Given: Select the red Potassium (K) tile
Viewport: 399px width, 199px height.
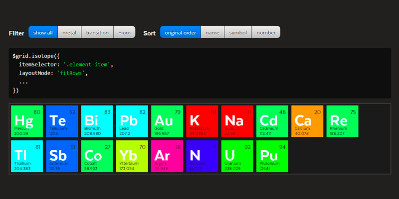Looking at the screenshot, I should (x=202, y=121).
